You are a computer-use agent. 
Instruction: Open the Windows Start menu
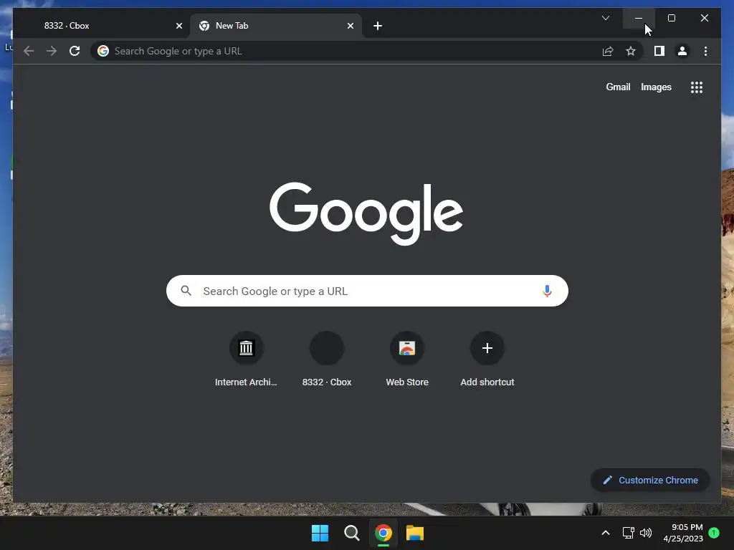[x=320, y=533]
